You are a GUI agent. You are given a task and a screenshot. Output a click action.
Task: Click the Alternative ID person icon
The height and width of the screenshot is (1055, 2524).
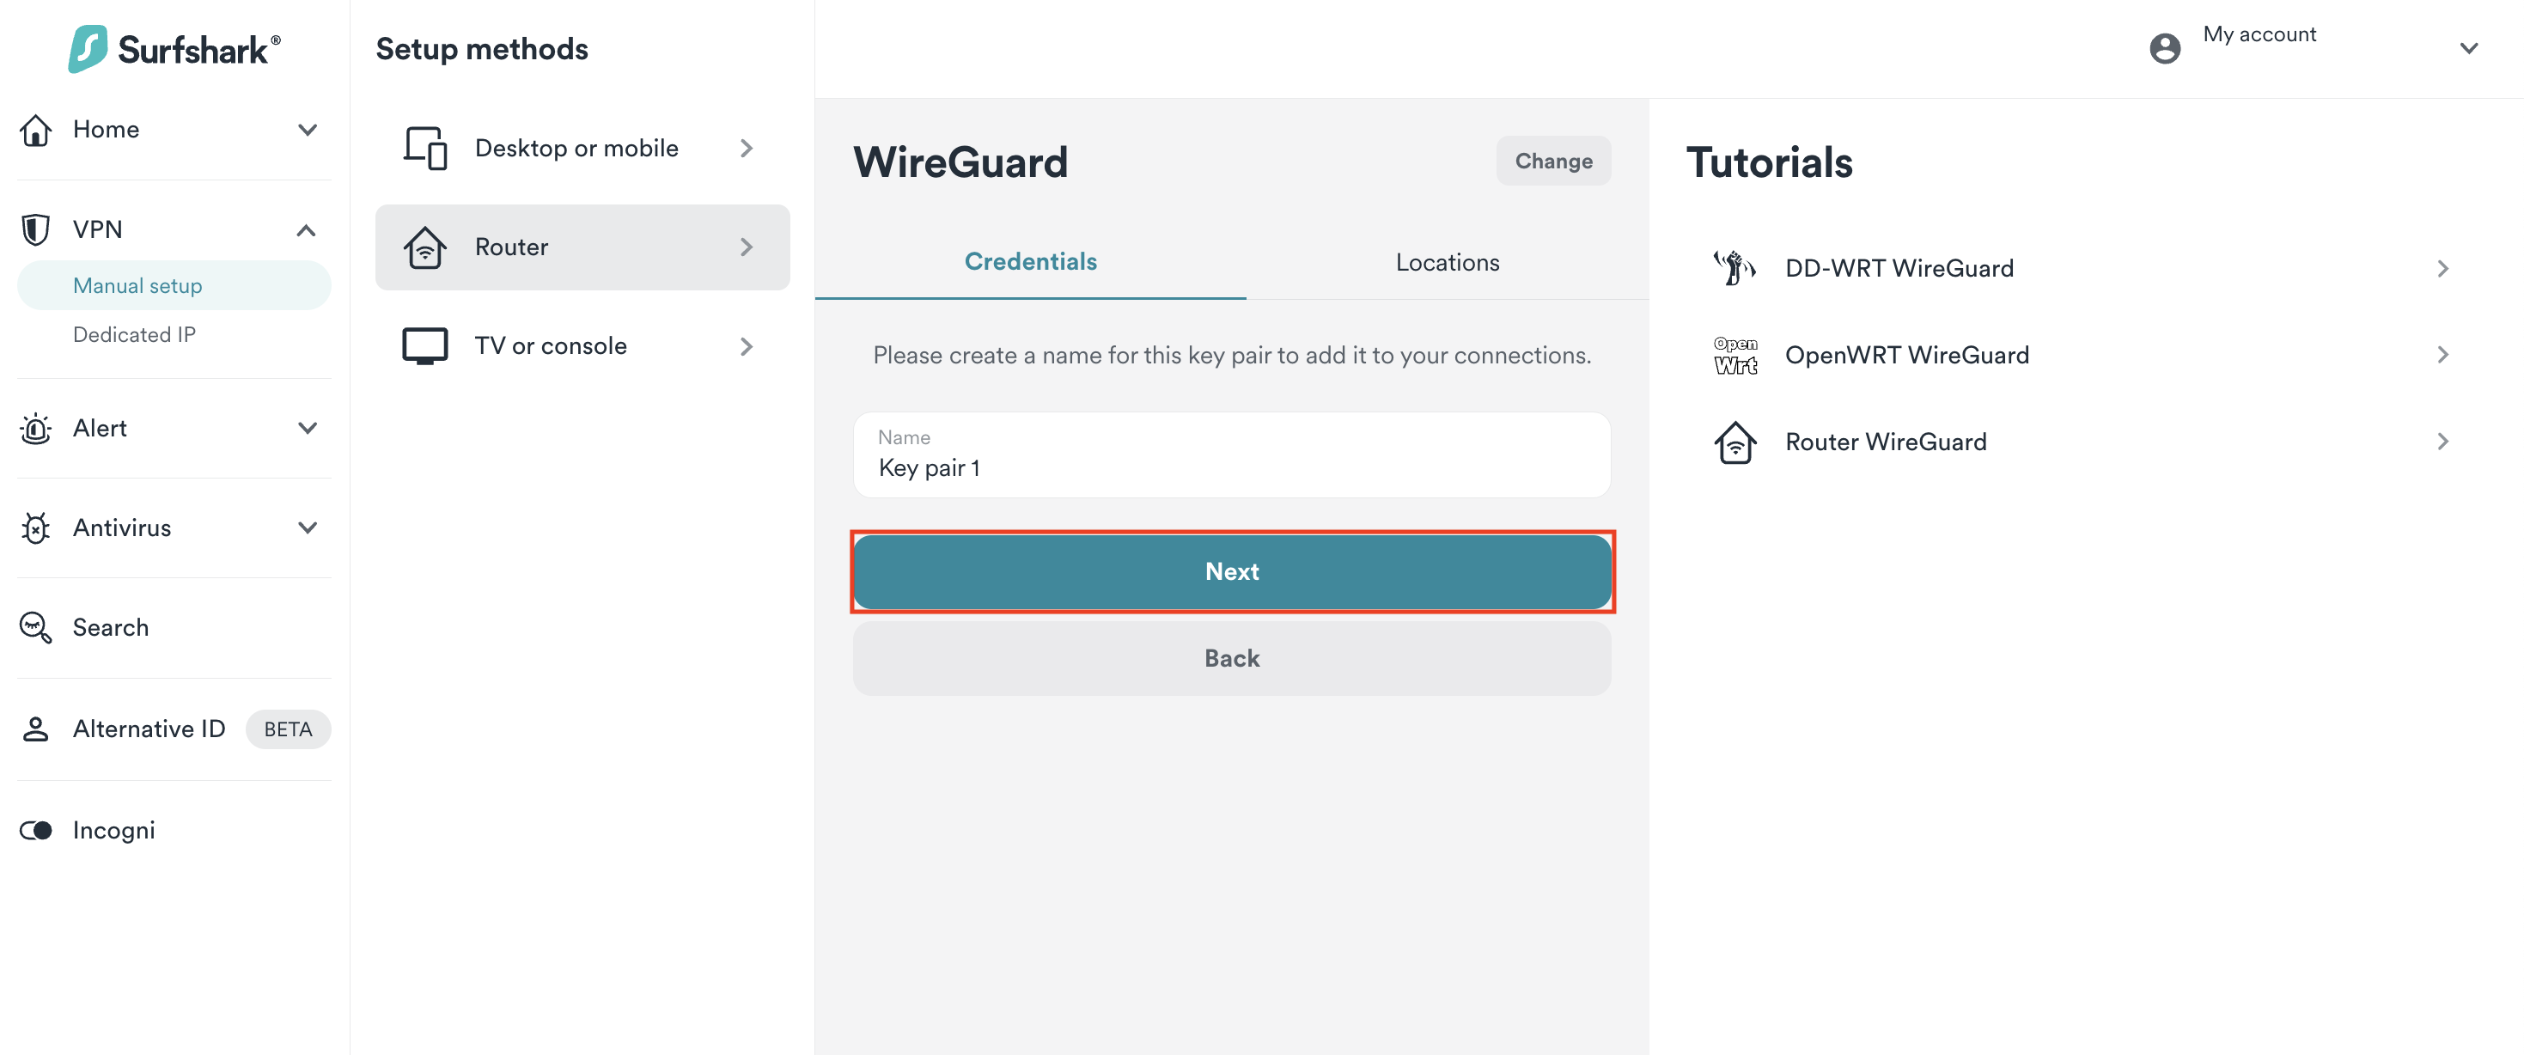36,729
